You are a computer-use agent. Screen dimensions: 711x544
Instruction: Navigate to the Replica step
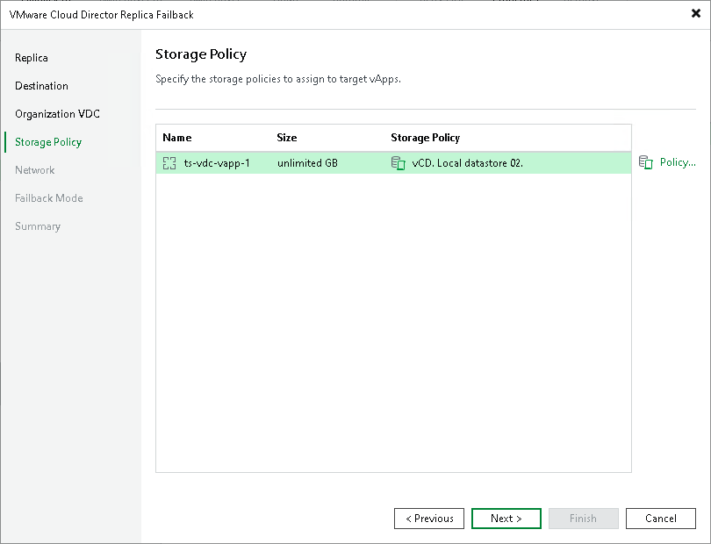[x=32, y=58]
